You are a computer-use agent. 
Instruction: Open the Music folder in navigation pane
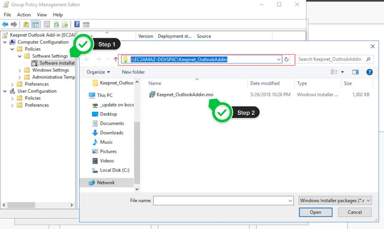[106, 142]
